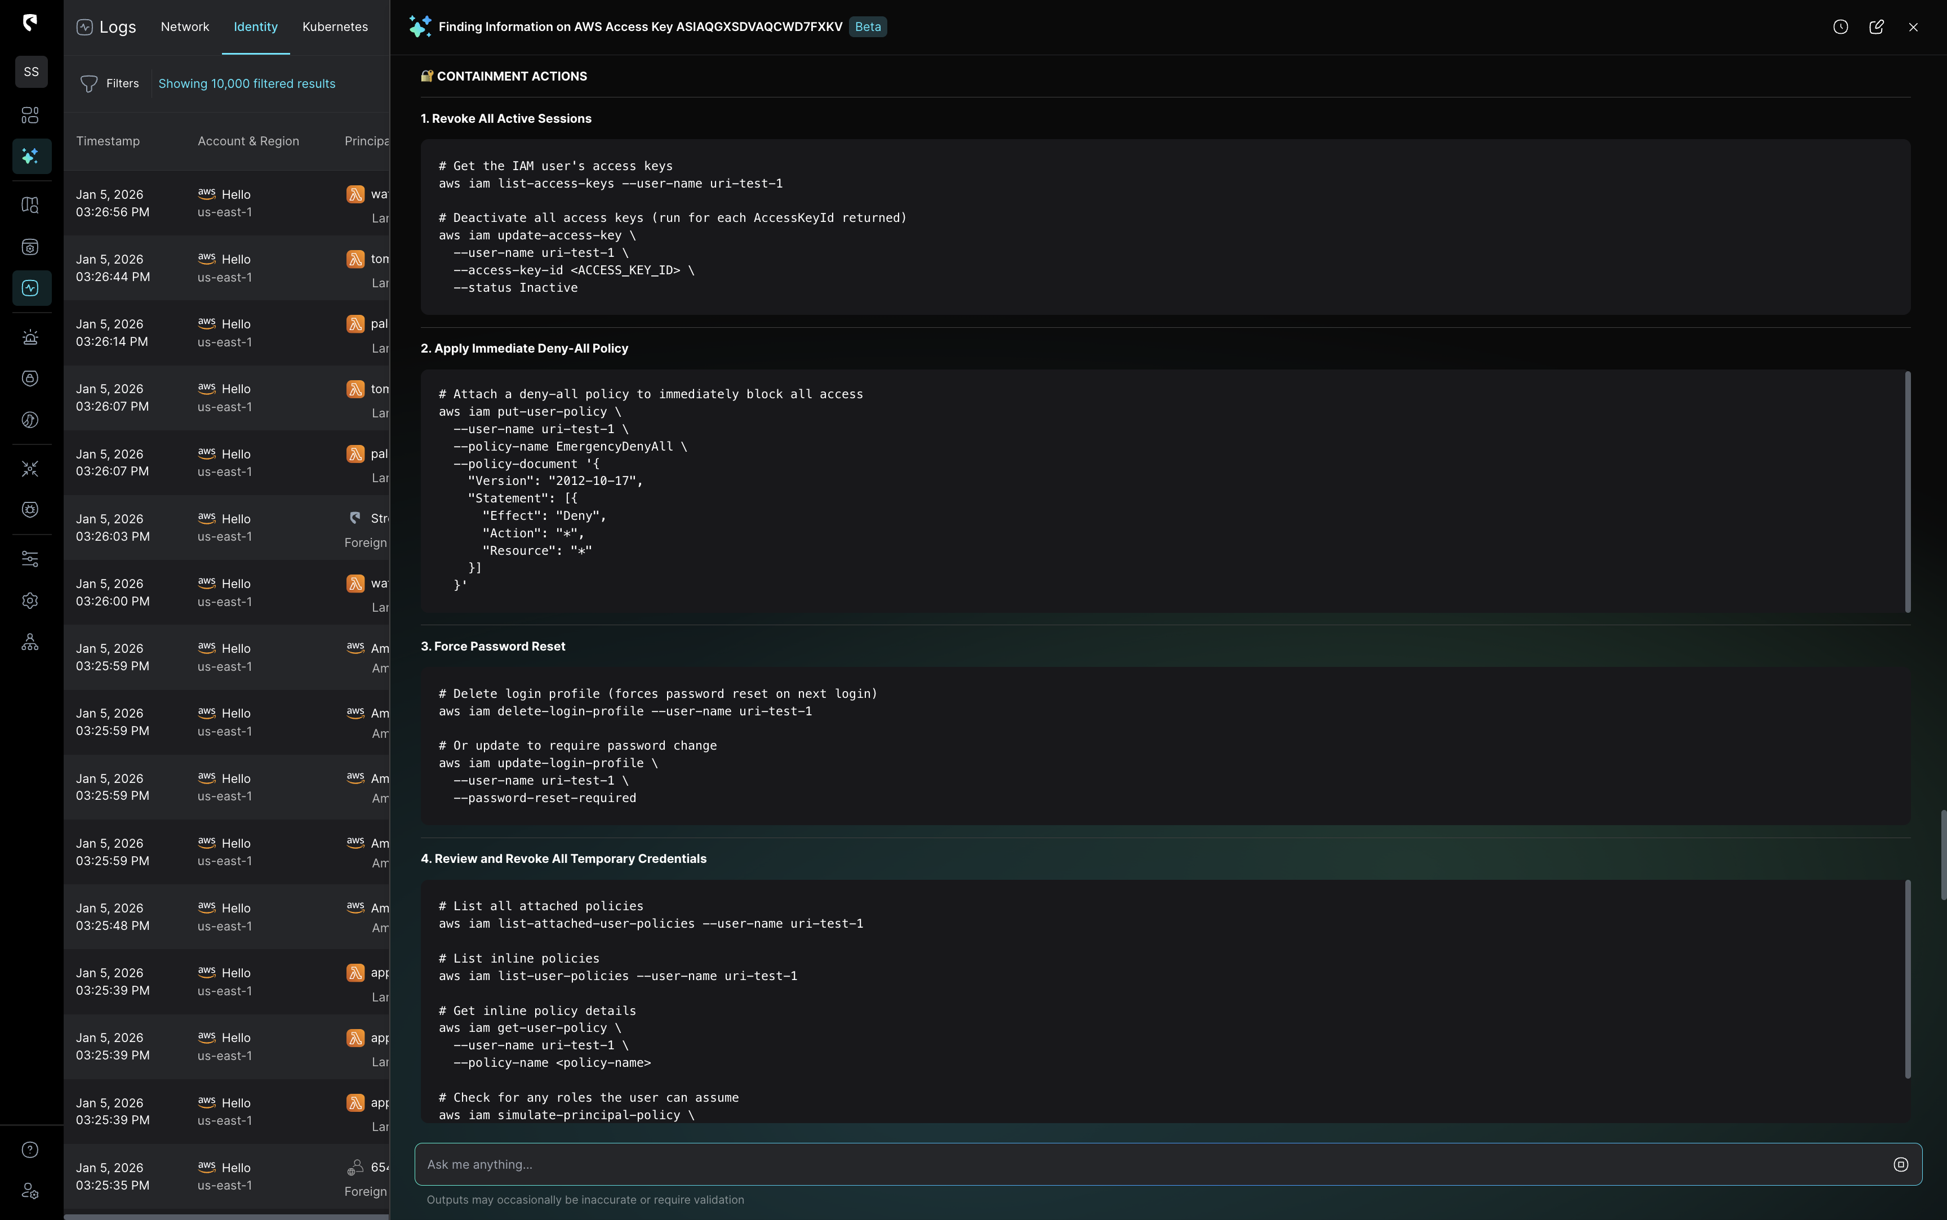Switch to the Network tab
The height and width of the screenshot is (1220, 1947).
tap(185, 26)
